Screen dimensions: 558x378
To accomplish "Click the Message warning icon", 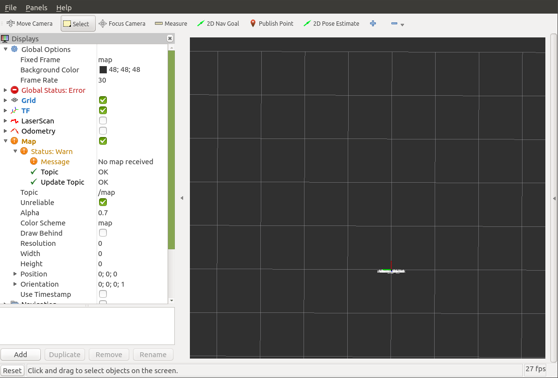I will click(x=34, y=162).
